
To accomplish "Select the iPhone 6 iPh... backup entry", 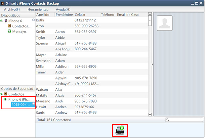I will pyautogui.click(x=19, y=99).
